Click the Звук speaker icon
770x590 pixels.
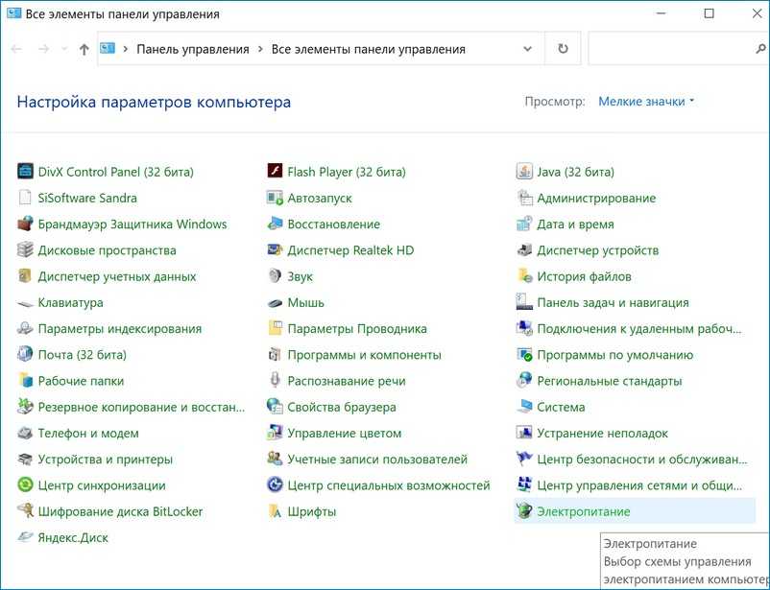point(275,276)
